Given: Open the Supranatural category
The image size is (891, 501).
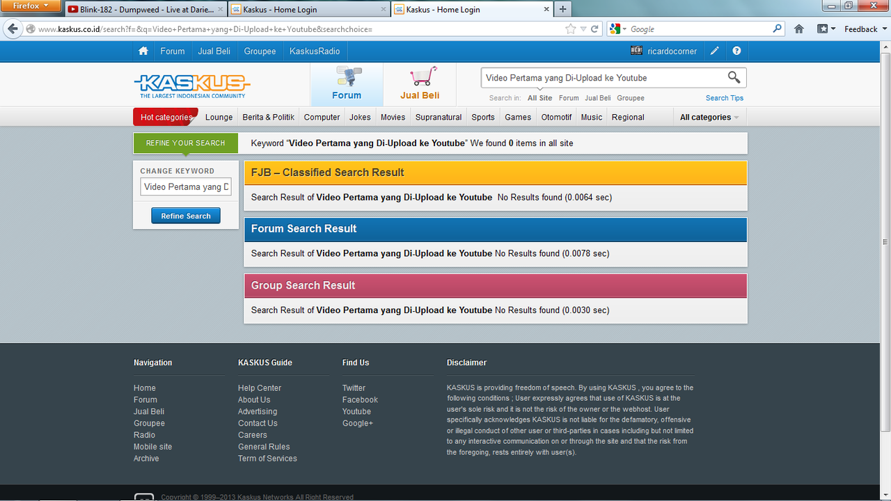Looking at the screenshot, I should 439,117.
